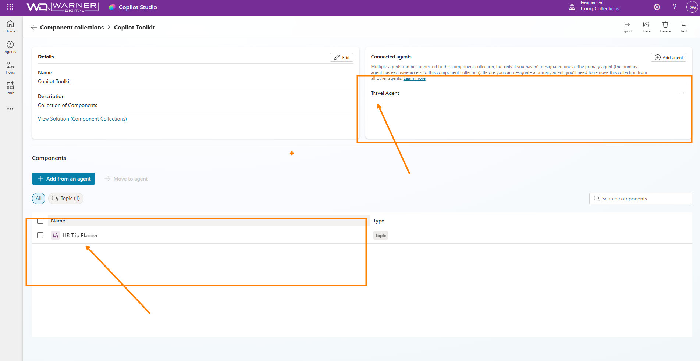Export the component collection
The width and height of the screenshot is (700, 361).
[626, 27]
